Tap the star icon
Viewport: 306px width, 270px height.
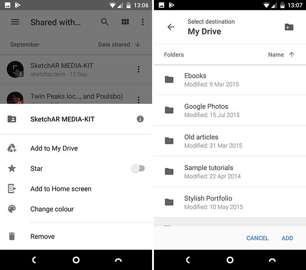coord(12,168)
